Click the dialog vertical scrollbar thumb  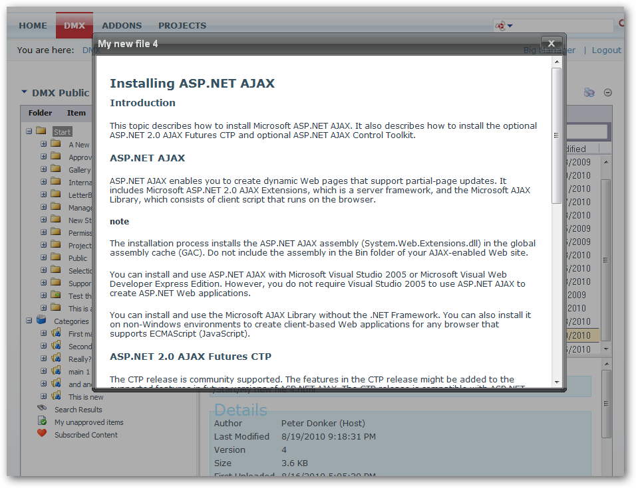tap(556, 135)
